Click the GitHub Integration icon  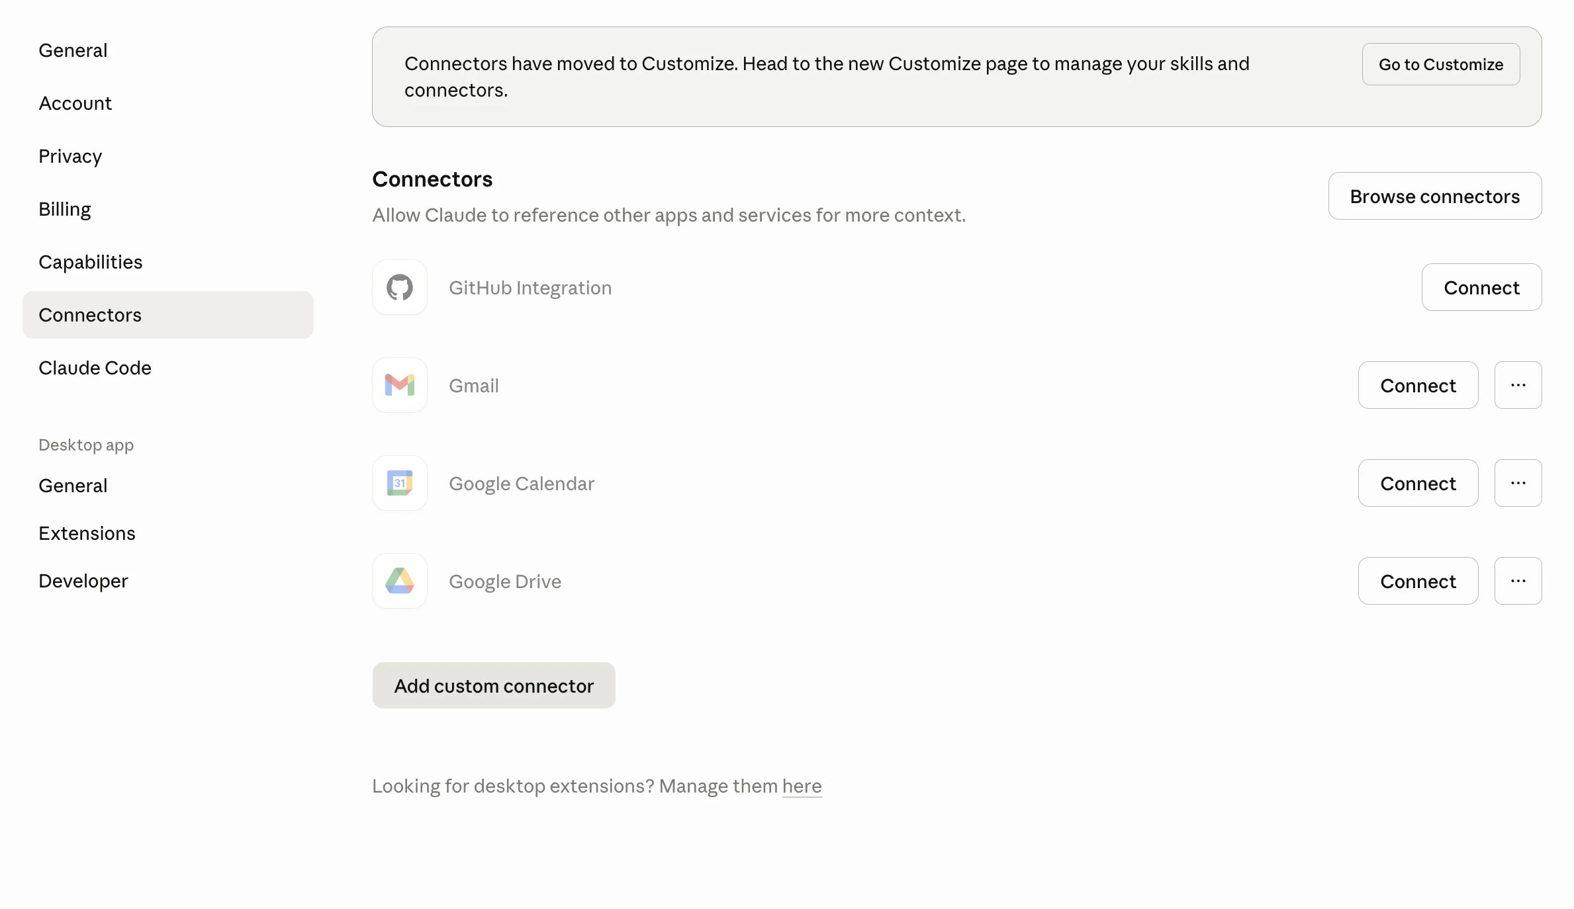399,287
